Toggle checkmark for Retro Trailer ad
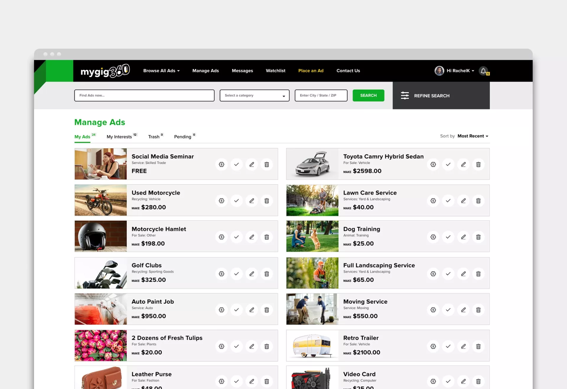Viewport: 567px width, 389px height. (x=448, y=346)
